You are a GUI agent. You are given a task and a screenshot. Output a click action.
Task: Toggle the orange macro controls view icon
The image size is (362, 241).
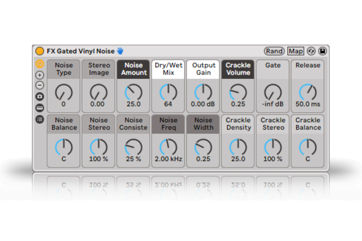coord(40,64)
